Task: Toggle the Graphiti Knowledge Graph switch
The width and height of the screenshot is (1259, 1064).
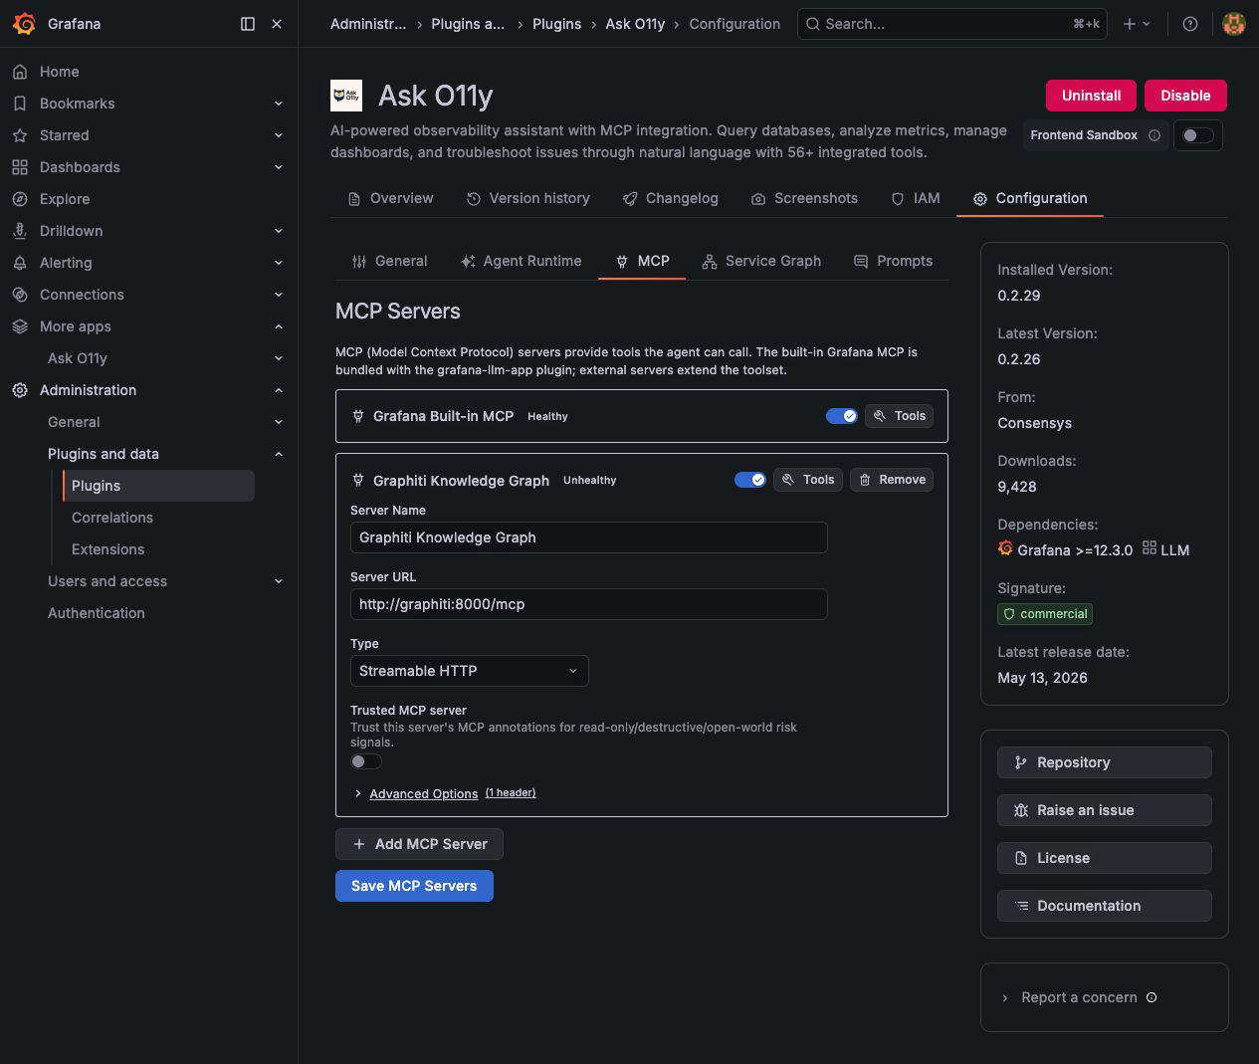Action: point(750,480)
